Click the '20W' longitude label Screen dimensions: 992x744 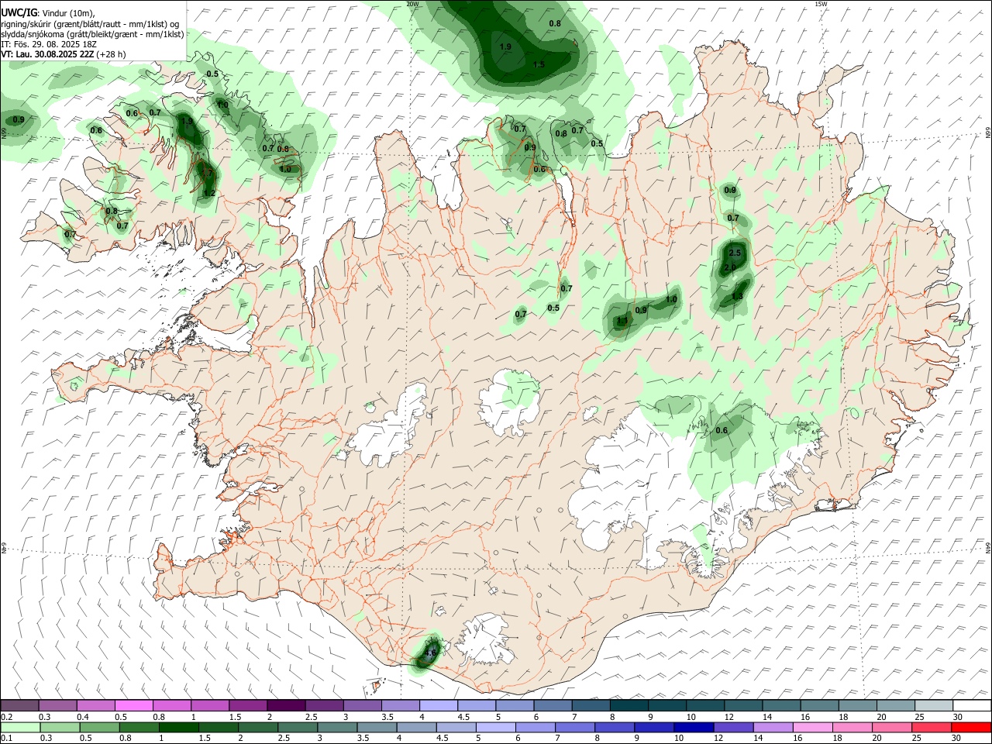tap(412, 4)
